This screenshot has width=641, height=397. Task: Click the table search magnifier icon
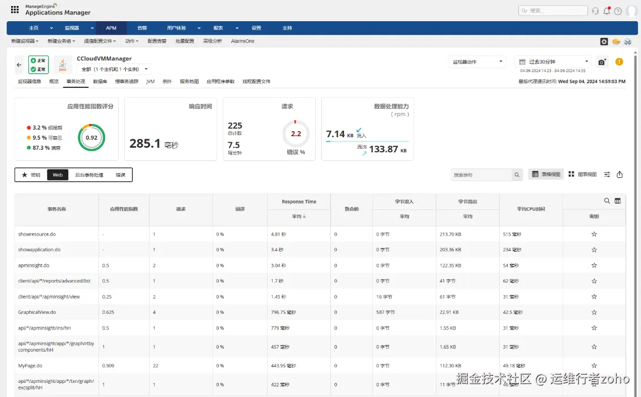click(x=607, y=201)
